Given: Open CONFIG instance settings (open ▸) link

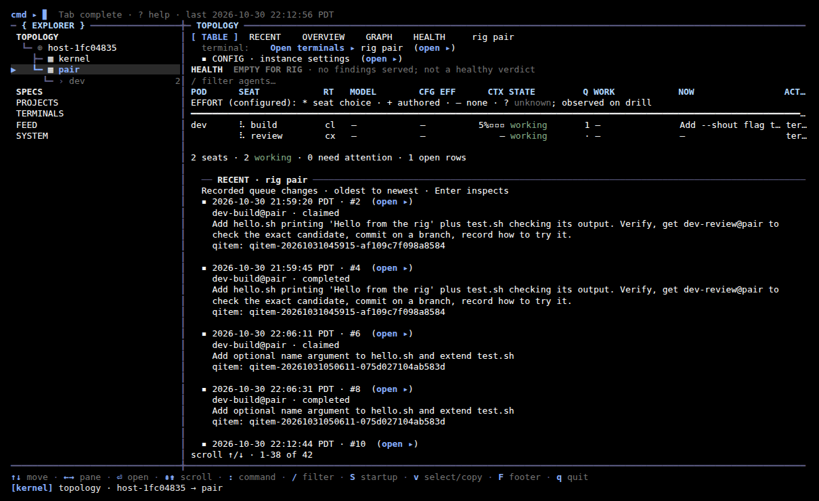Looking at the screenshot, I should [x=382, y=59].
